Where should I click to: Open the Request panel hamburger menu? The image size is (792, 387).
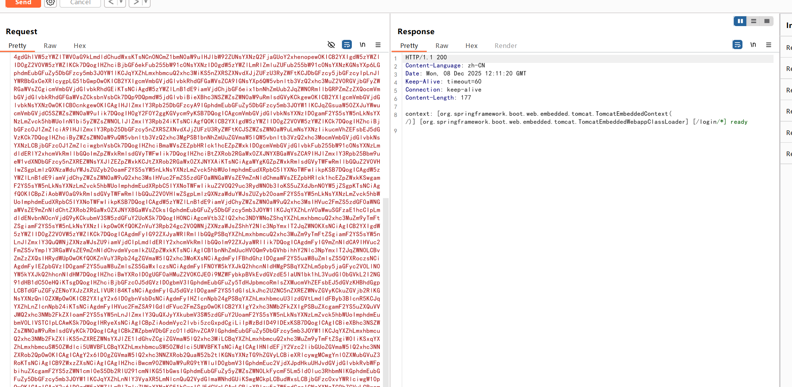[378, 45]
